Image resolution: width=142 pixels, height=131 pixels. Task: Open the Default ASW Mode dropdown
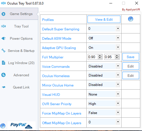[118, 38]
